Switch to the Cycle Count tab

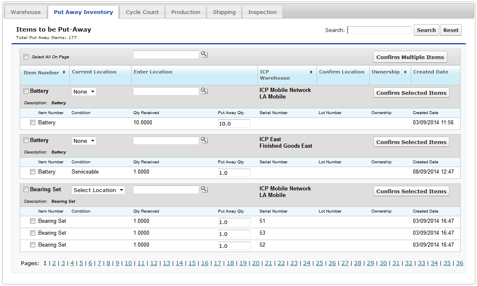(142, 12)
